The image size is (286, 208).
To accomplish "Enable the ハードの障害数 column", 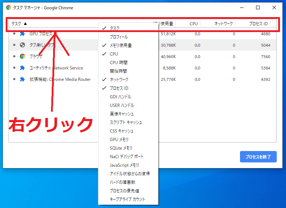I will pyautogui.click(x=128, y=182).
